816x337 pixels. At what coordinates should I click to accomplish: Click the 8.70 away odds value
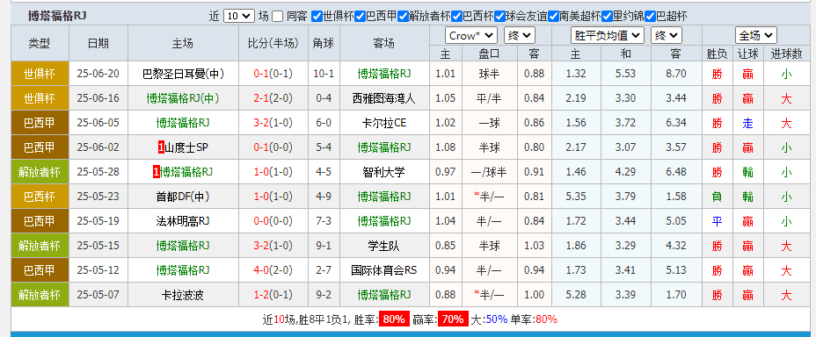coord(675,74)
